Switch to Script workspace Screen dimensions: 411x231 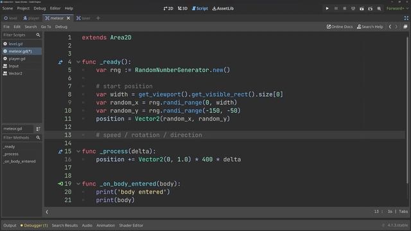pos(200,8)
